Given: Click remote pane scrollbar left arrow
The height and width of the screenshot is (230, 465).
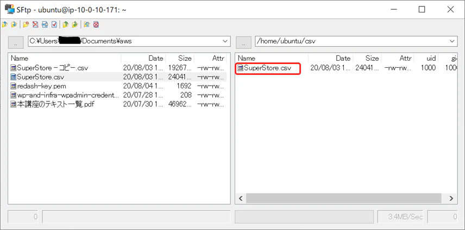Looking at the screenshot, I should [241, 199].
